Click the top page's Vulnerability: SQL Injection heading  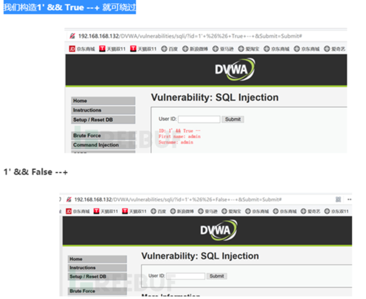point(215,97)
